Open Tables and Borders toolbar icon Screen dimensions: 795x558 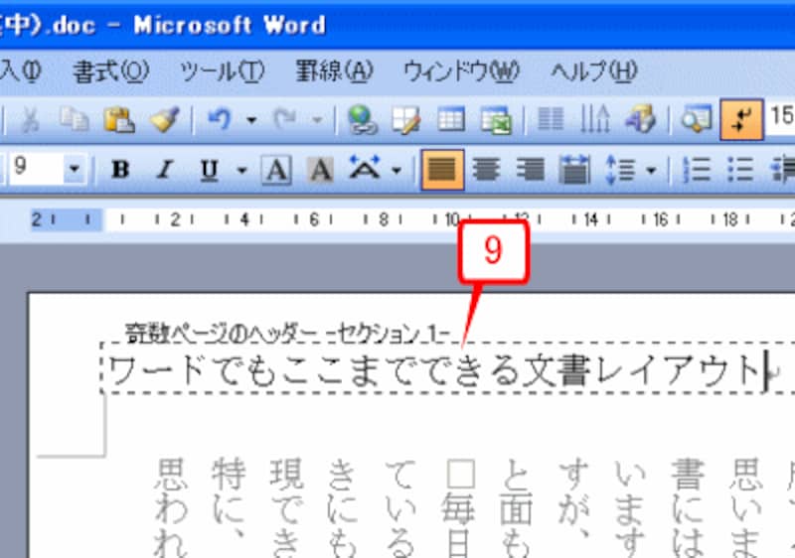(x=405, y=120)
